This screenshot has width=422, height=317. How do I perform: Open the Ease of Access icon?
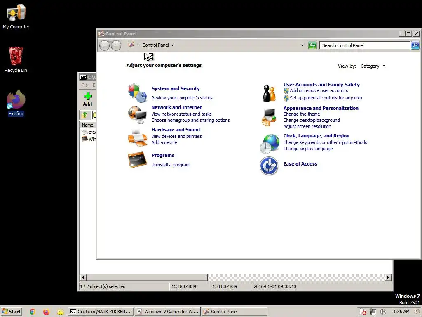tap(269, 166)
